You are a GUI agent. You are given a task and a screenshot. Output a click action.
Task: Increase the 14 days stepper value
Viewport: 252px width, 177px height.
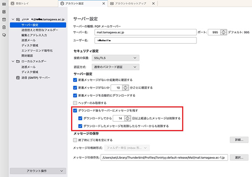(127, 117)
